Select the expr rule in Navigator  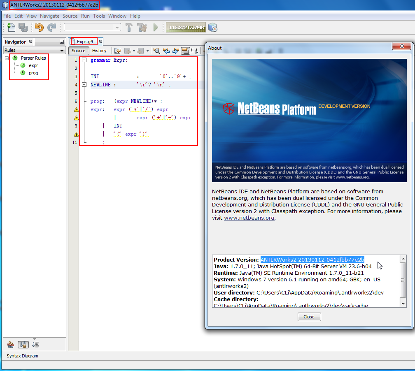point(33,65)
